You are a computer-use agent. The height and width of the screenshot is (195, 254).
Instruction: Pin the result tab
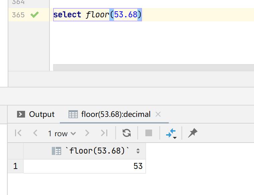(193, 133)
